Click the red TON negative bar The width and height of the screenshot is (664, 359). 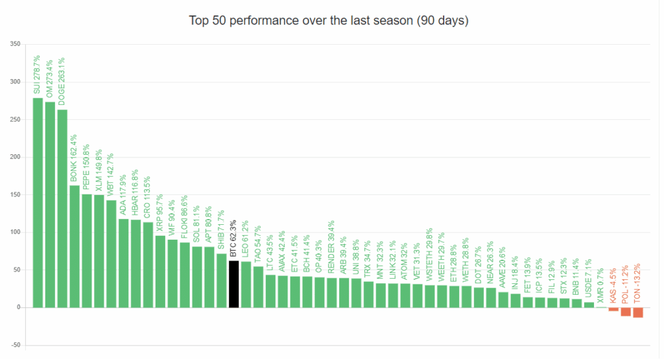click(x=637, y=312)
